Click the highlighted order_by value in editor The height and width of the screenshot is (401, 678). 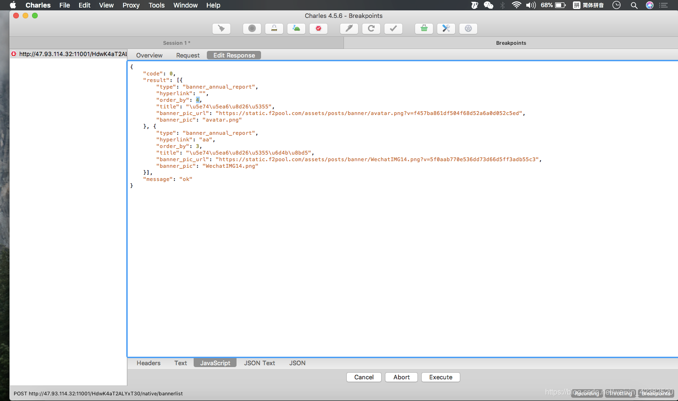(x=198, y=100)
